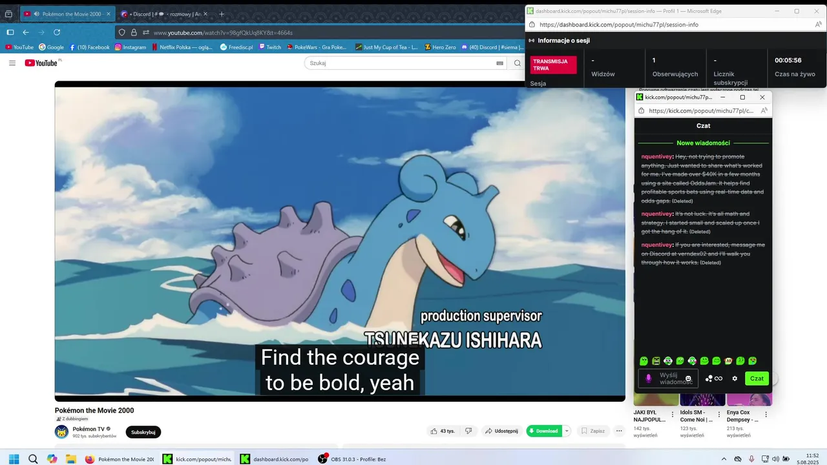Click the purple microphone icon in chat

[x=649, y=378]
